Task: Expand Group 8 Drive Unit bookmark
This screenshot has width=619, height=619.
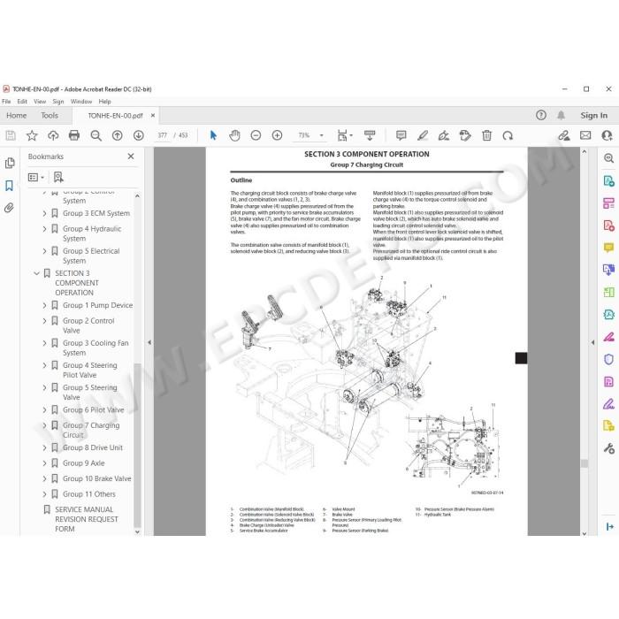Action: point(44,447)
